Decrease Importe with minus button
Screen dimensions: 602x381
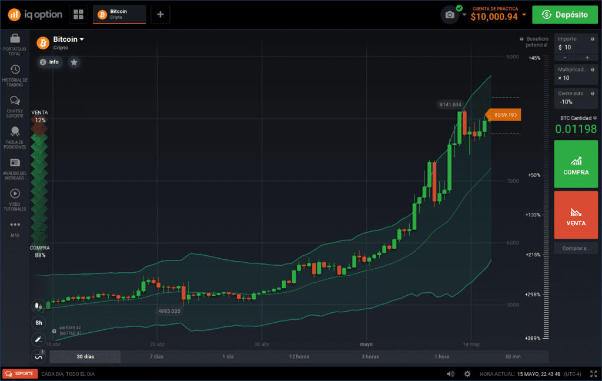point(565,58)
